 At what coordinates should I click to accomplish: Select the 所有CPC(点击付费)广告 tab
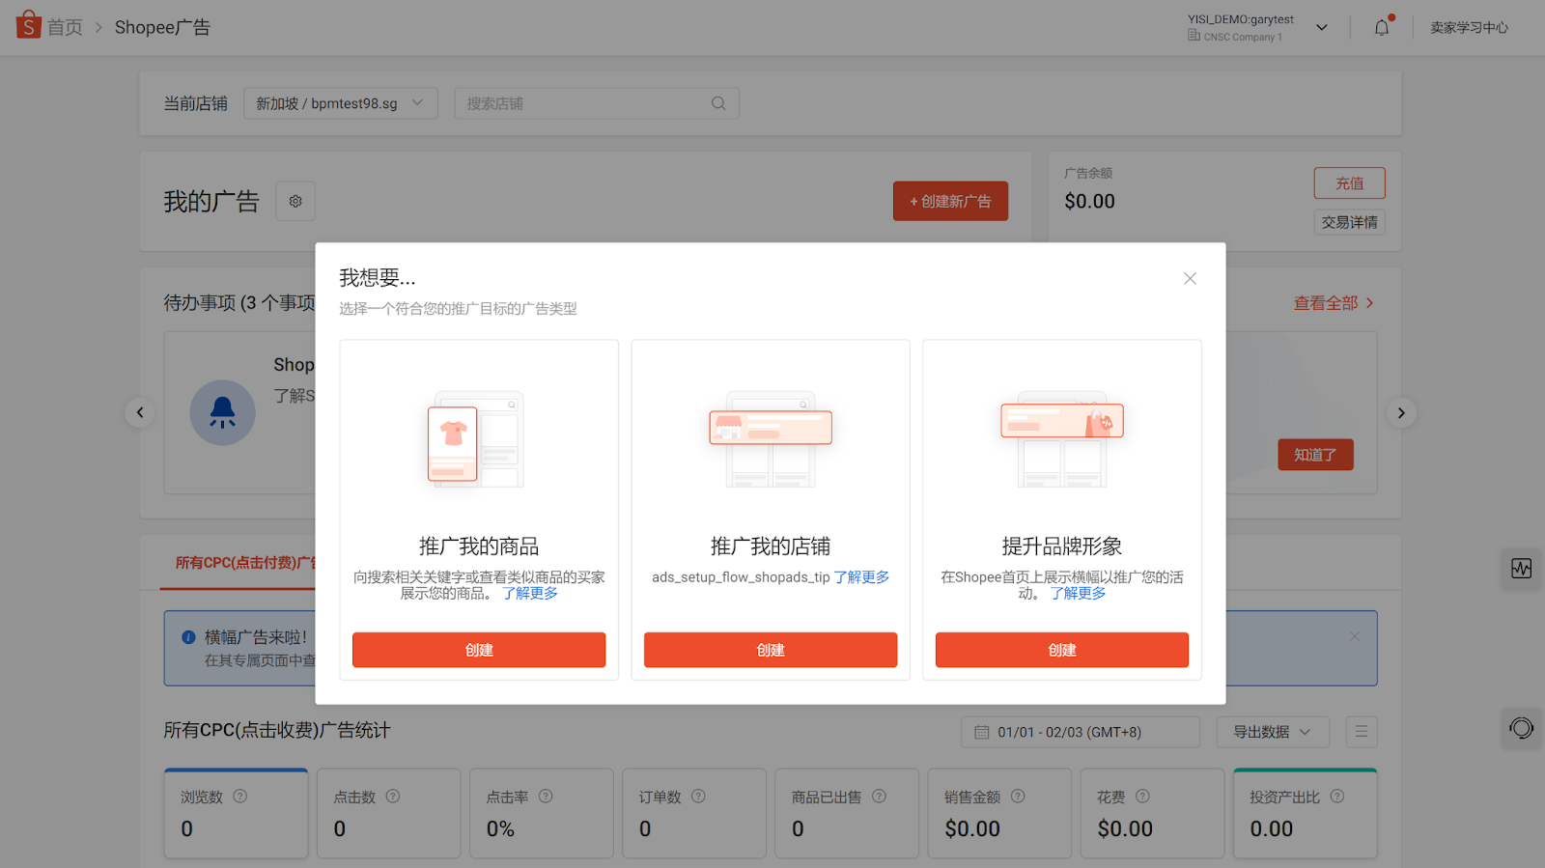coord(245,562)
